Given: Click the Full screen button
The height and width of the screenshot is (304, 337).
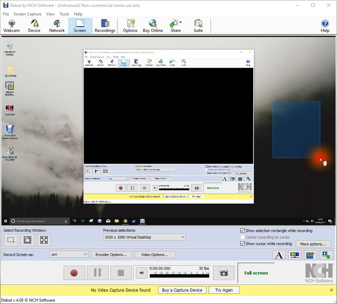Looking at the screenshot, I should (256, 273).
